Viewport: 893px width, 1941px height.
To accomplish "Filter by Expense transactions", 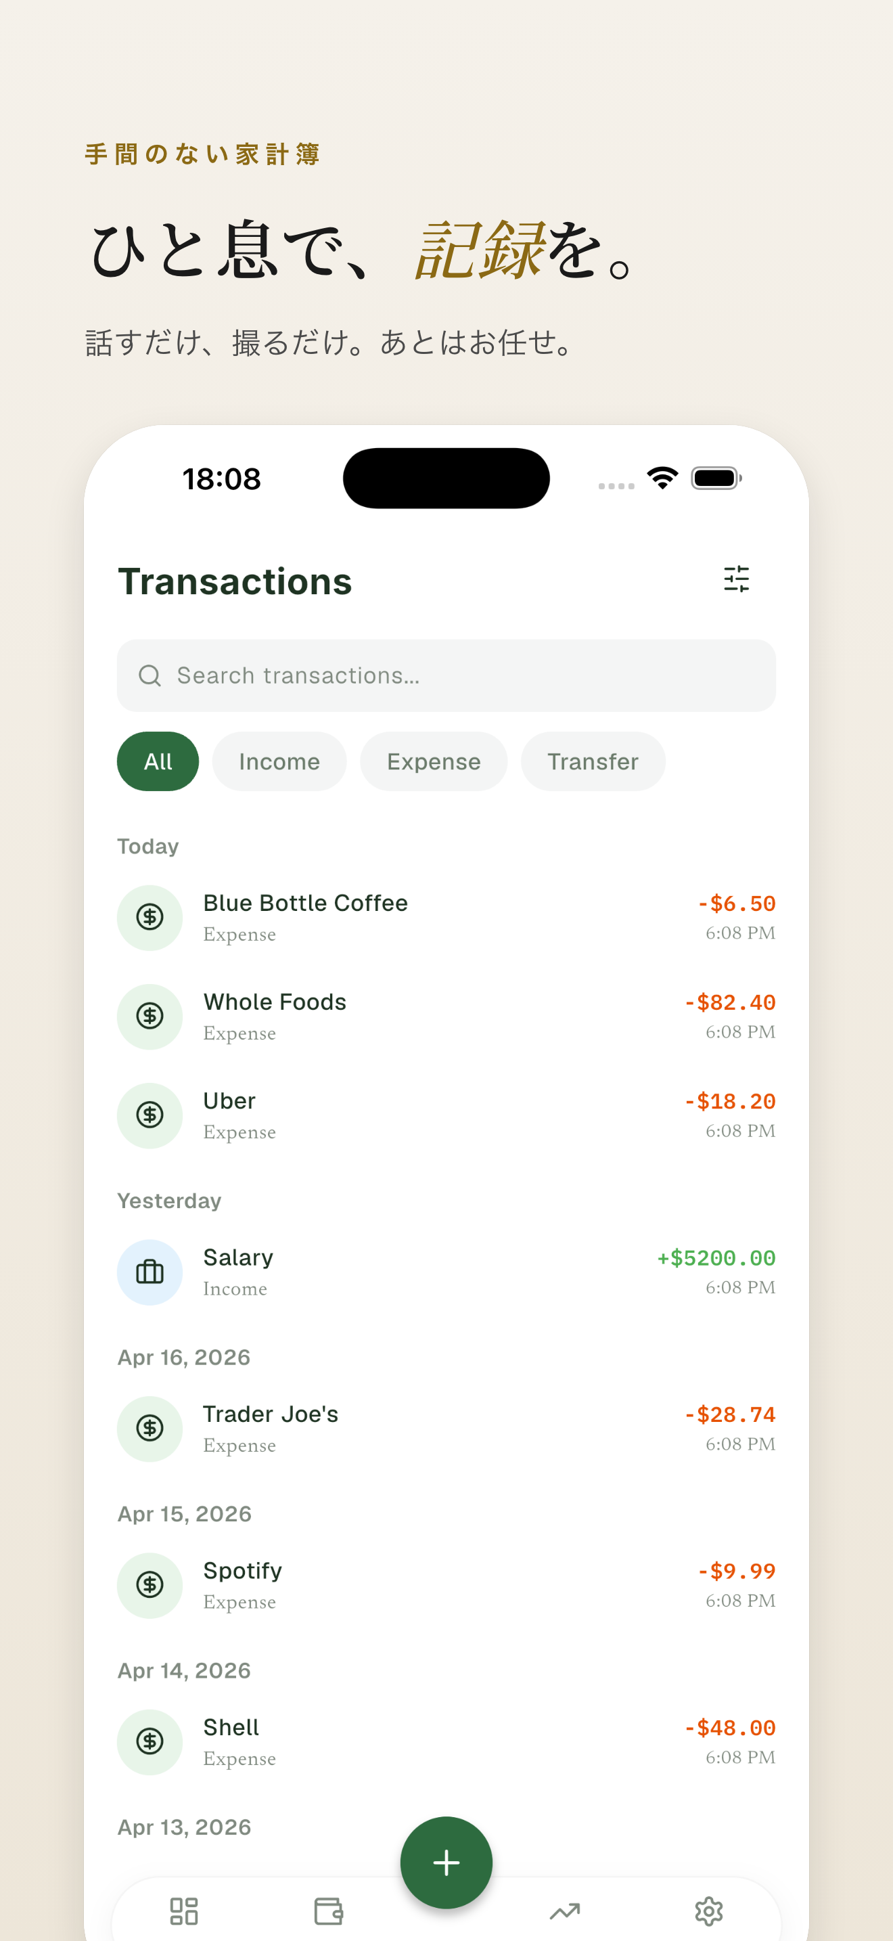I will click(434, 761).
